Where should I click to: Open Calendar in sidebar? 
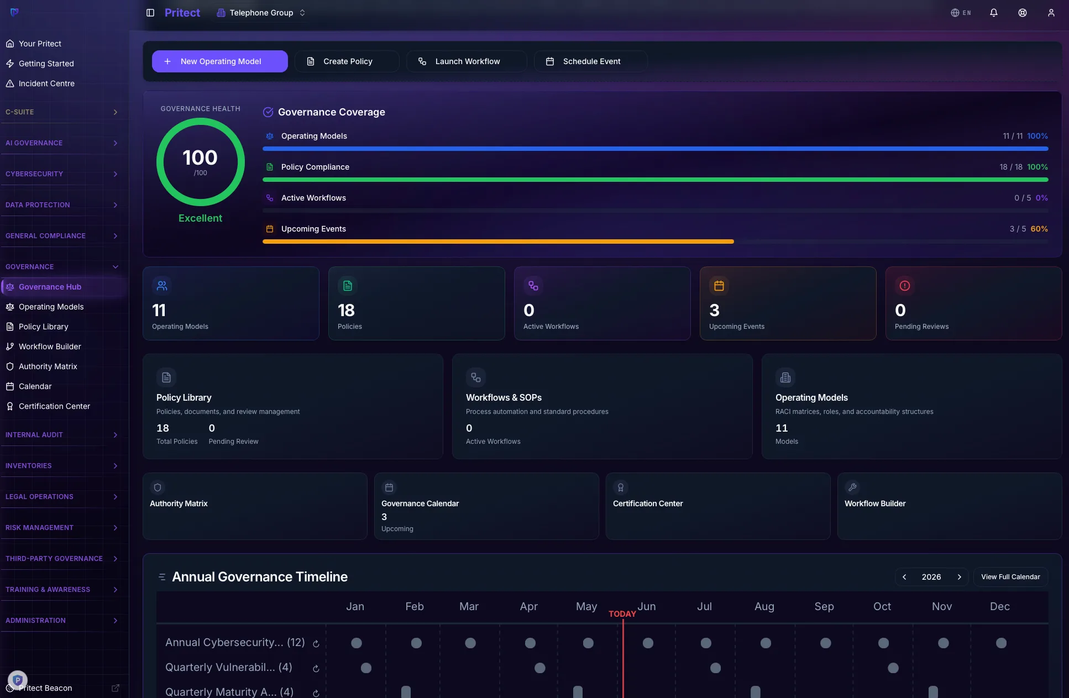[63, 386]
